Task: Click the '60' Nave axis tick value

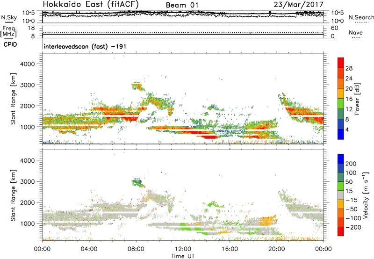Action: [x=334, y=28]
